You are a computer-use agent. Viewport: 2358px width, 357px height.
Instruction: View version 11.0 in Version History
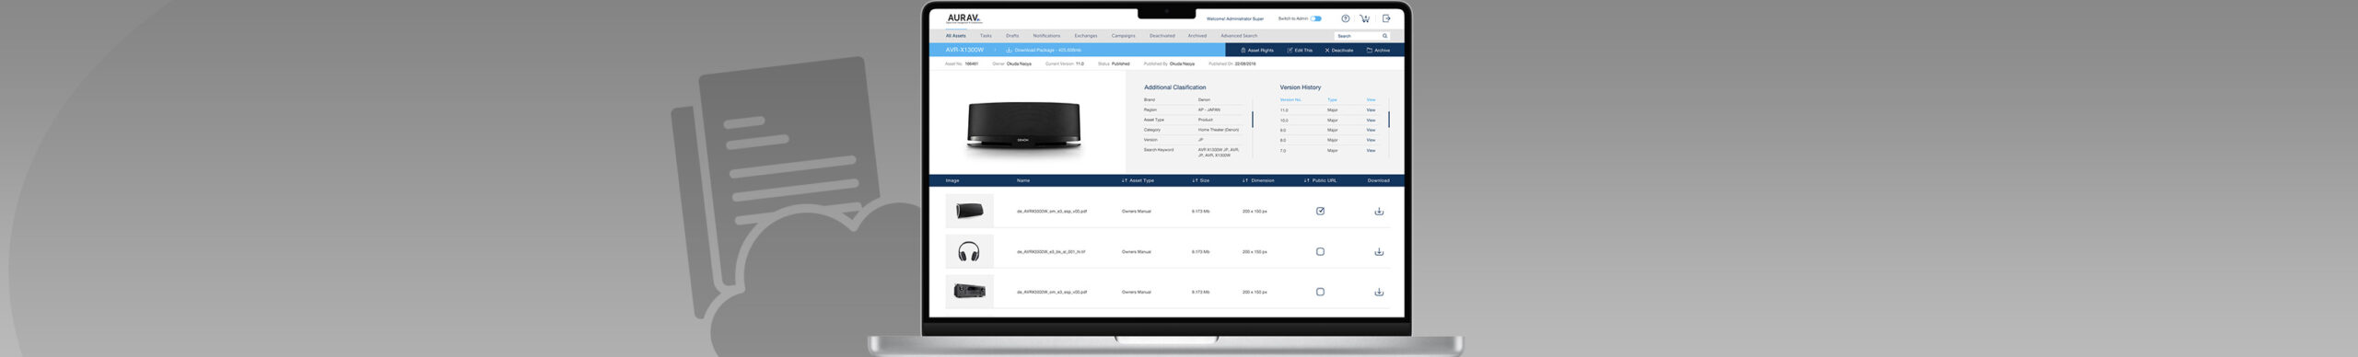point(1371,109)
